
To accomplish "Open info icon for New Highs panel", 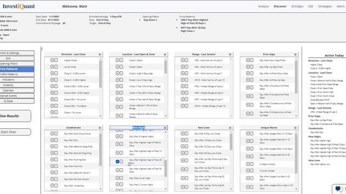I will click(165, 128).
